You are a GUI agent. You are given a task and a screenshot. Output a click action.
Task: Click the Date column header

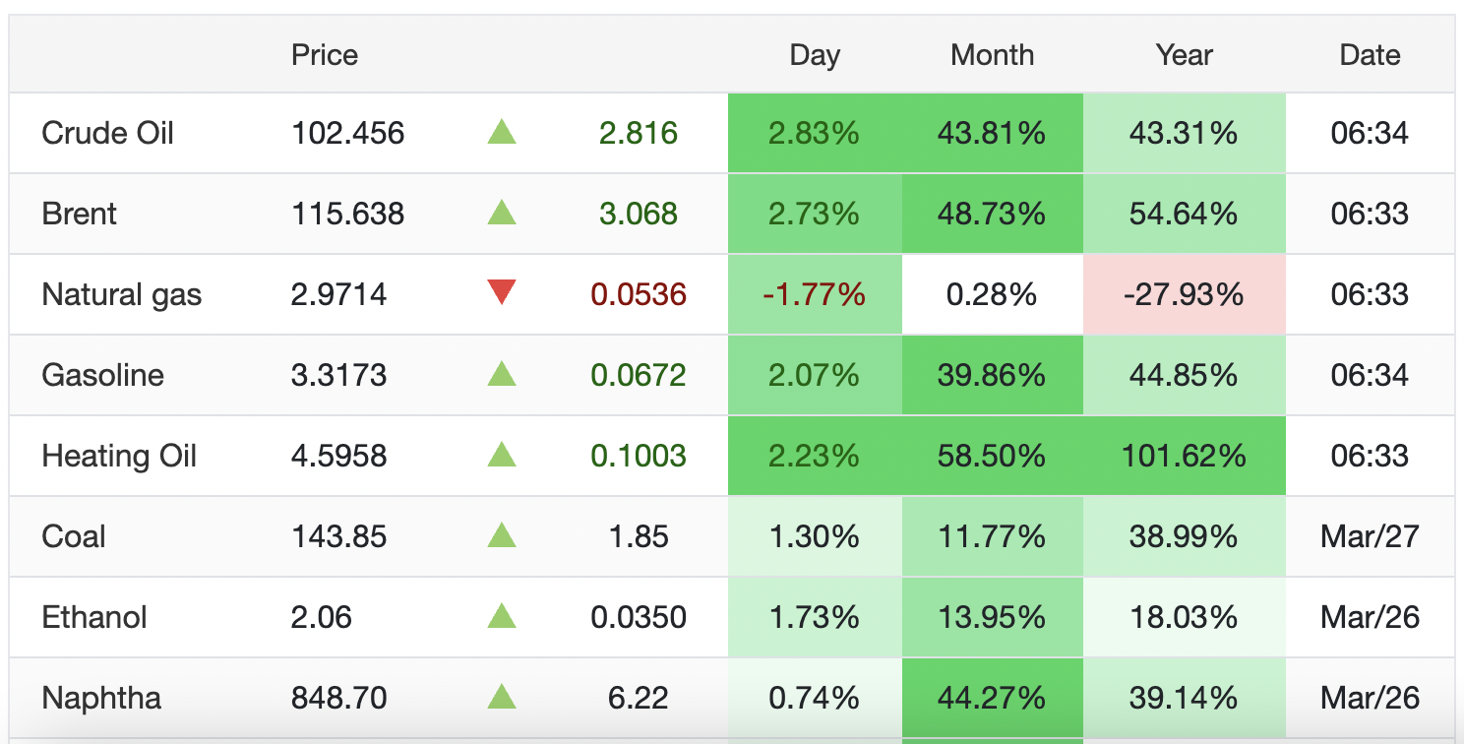(x=1370, y=55)
